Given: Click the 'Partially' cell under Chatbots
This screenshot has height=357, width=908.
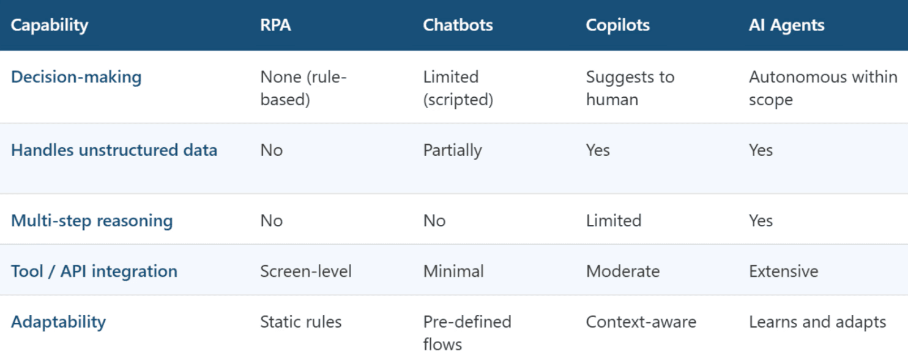Looking at the screenshot, I should click(x=452, y=150).
